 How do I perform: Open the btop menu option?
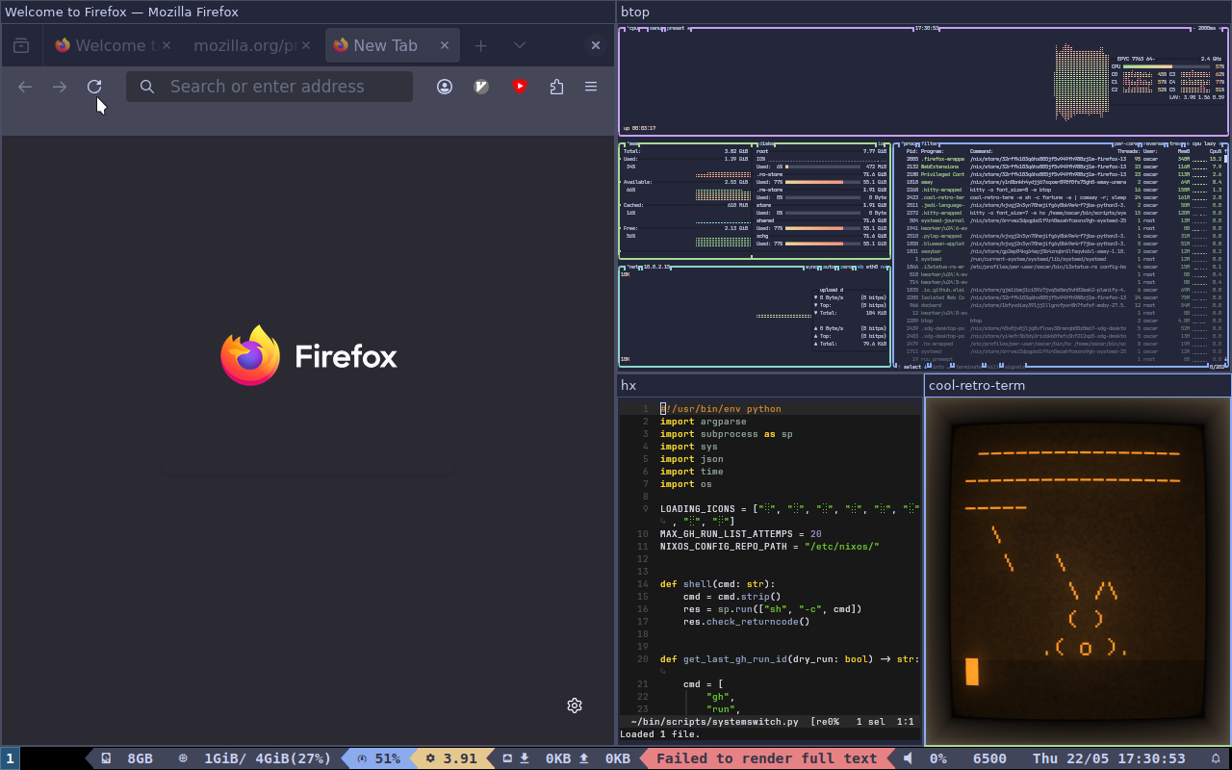(656, 29)
